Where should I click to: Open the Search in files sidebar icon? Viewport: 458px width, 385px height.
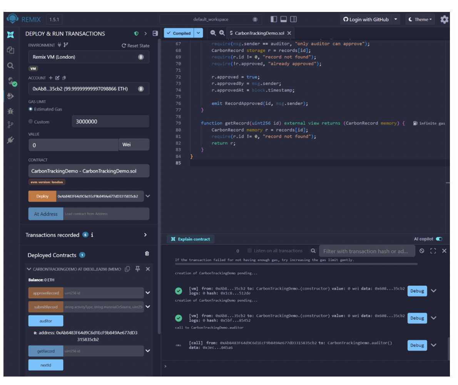[x=10, y=66]
